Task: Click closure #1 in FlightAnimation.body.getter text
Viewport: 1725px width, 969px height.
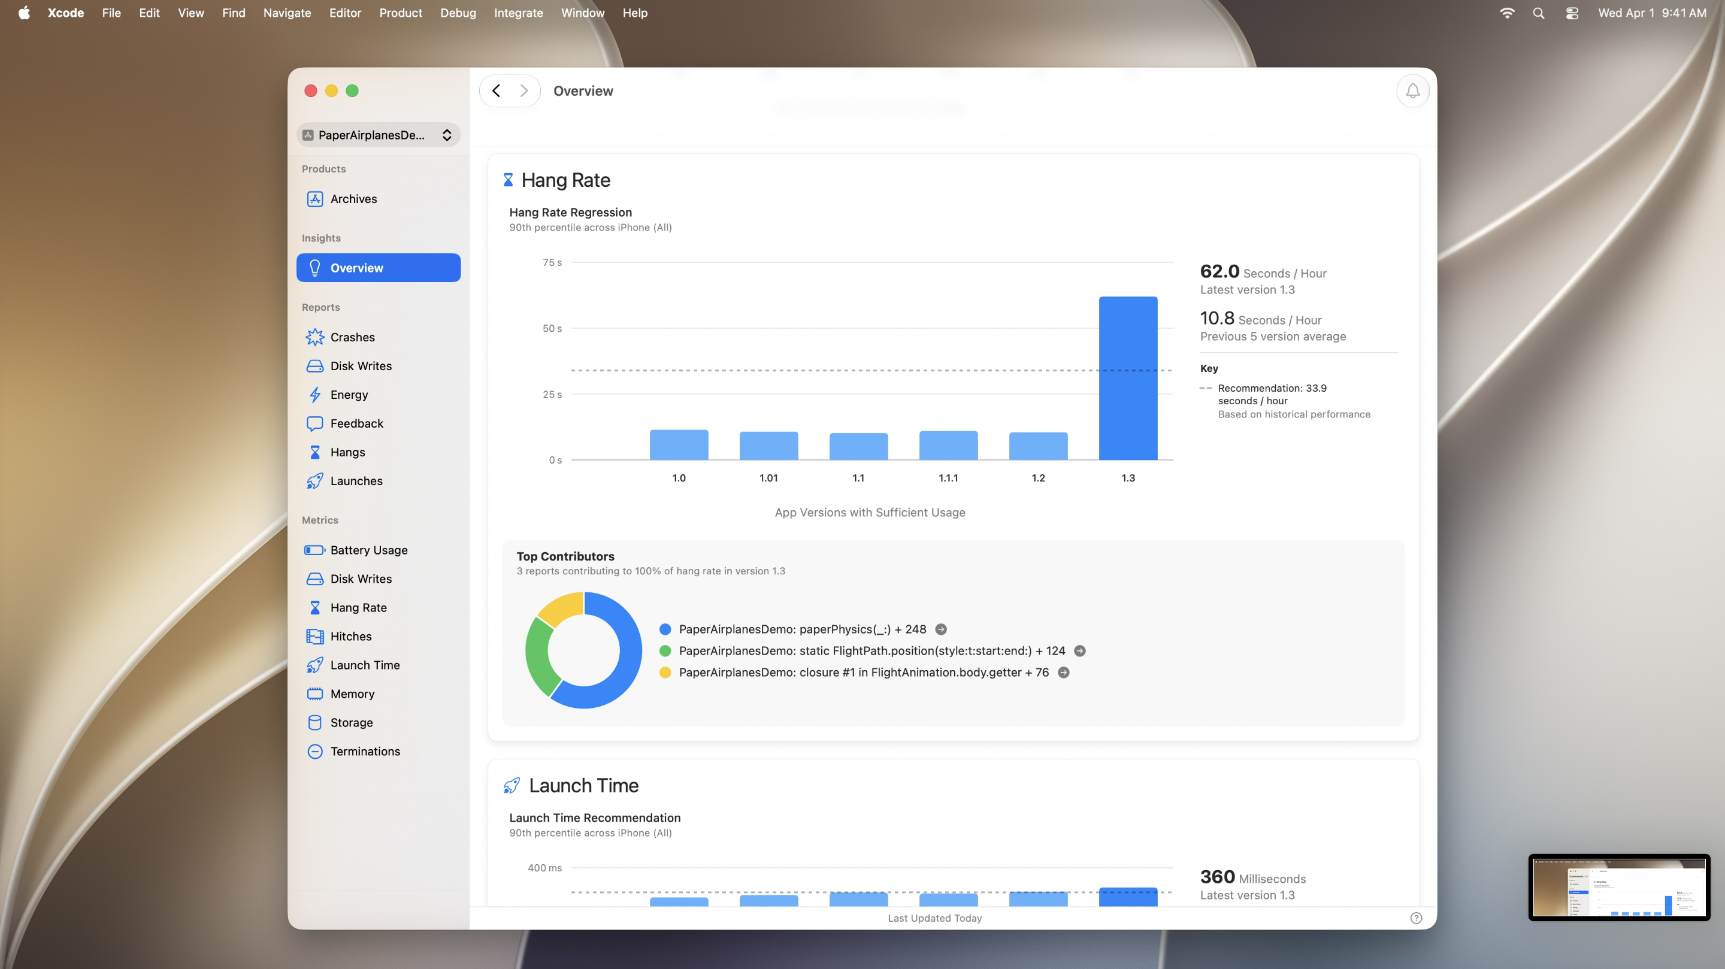Action: click(x=864, y=673)
